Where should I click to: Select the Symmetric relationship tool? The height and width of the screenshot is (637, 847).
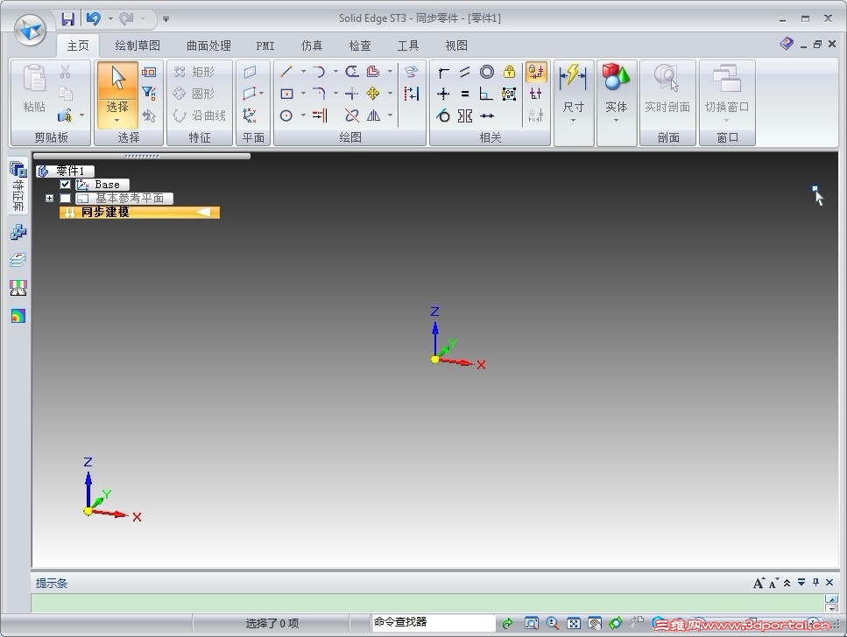point(465,115)
